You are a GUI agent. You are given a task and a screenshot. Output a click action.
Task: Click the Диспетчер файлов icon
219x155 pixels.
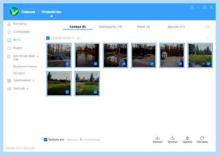(9, 57)
